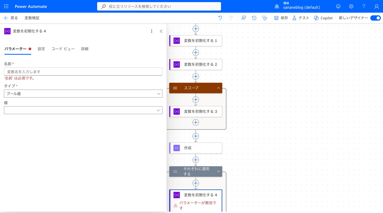Viewport: 383px width, 213px height.
Task: Click the panel header variable icon
Action: point(7,31)
